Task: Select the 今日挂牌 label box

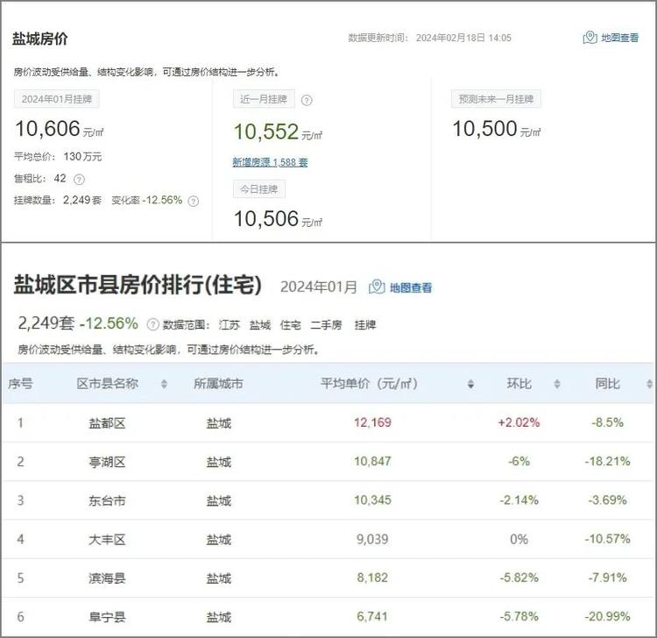Action: tap(259, 189)
